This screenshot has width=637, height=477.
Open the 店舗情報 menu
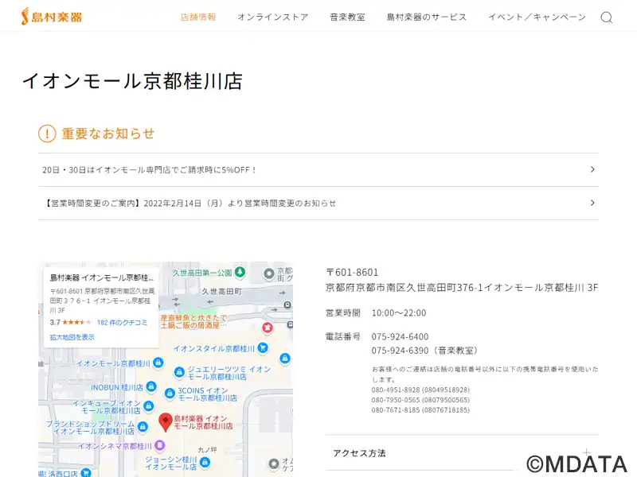click(198, 17)
